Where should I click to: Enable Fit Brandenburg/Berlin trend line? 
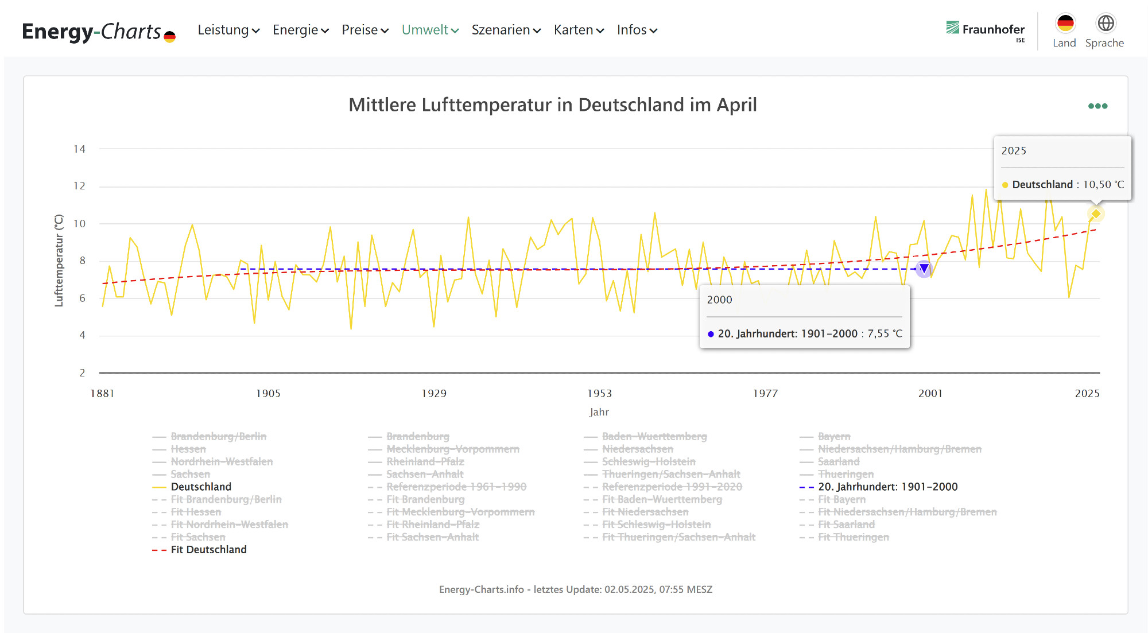click(x=217, y=499)
